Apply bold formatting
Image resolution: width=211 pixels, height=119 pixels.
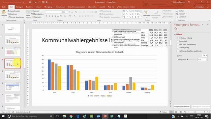[x=46, y=16]
